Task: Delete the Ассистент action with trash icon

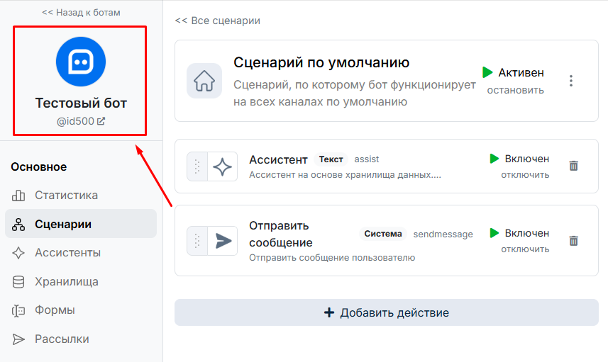Action: (573, 166)
